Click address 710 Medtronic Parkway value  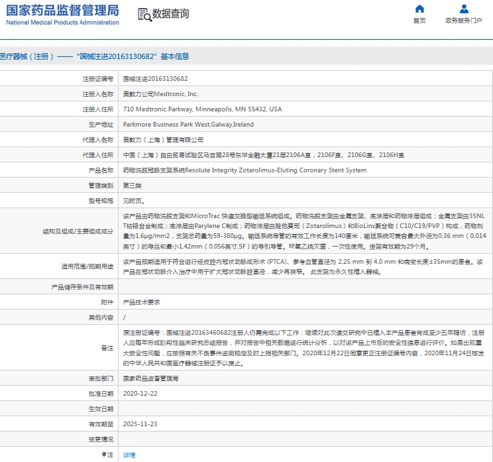coord(202,109)
